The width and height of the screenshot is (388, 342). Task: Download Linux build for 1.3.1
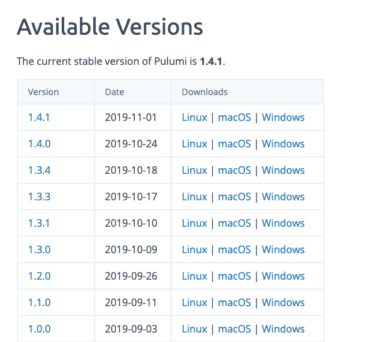[194, 223]
